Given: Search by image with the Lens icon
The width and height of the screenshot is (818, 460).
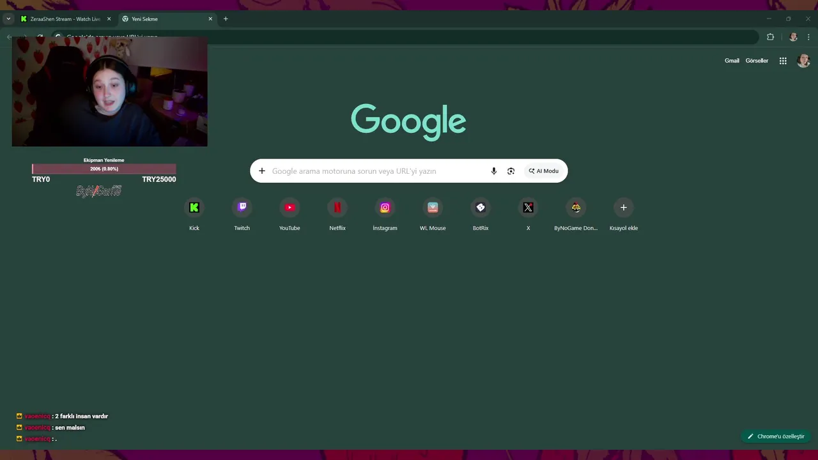Looking at the screenshot, I should click(x=511, y=171).
